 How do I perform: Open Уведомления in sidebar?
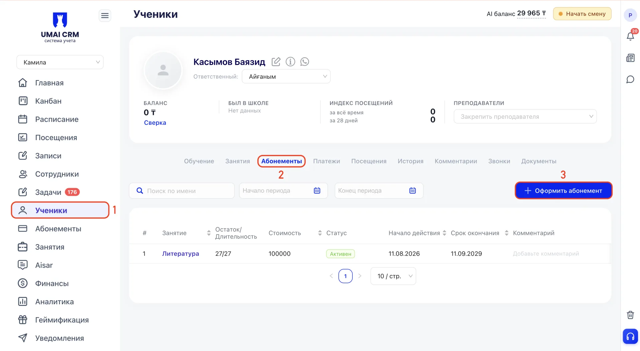point(60,338)
